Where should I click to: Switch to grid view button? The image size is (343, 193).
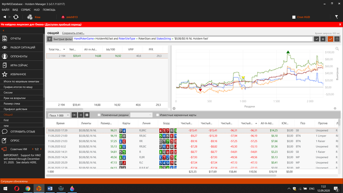tap(87, 115)
